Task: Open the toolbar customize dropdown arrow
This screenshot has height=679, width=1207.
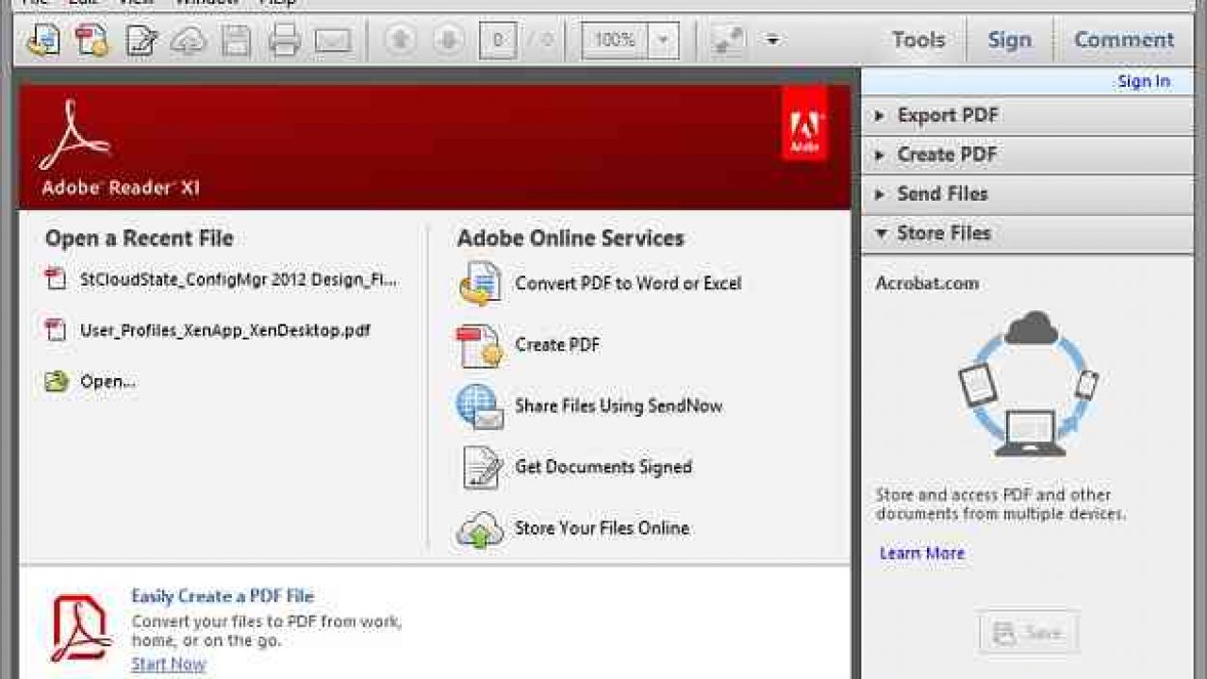Action: (x=773, y=40)
